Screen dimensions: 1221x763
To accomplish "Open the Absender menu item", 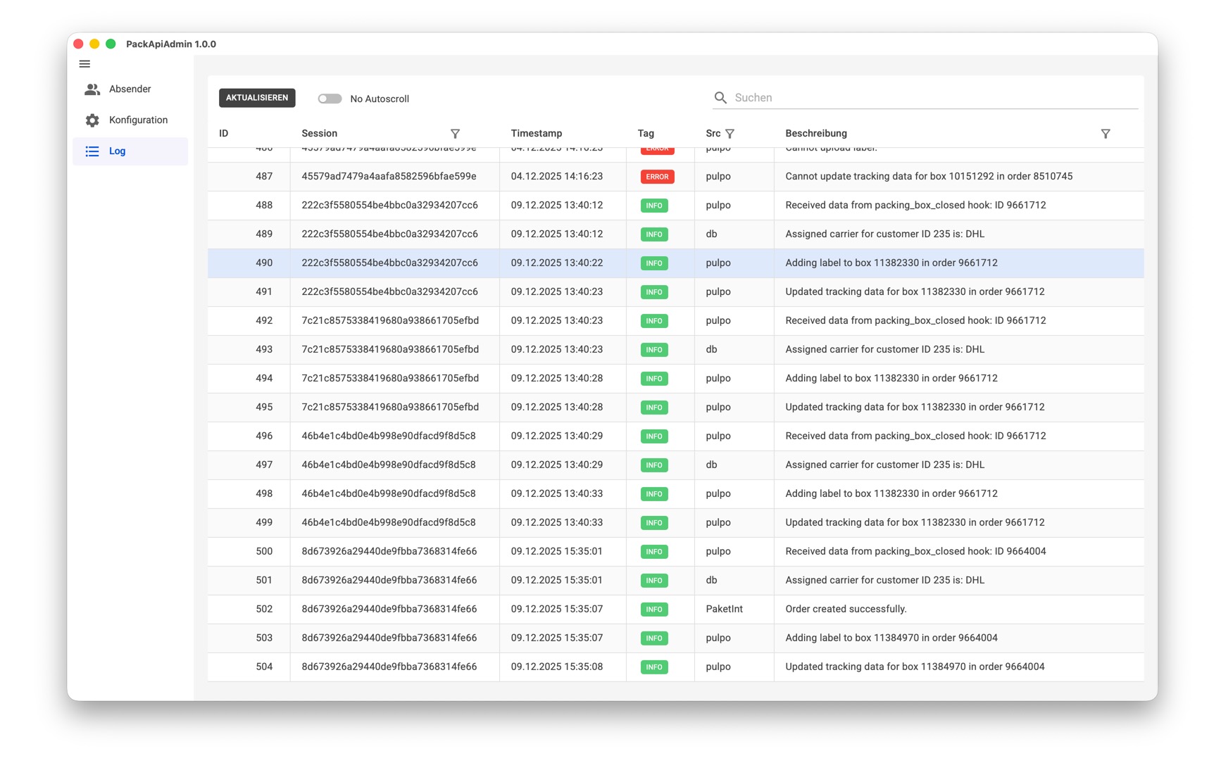I will pos(130,89).
